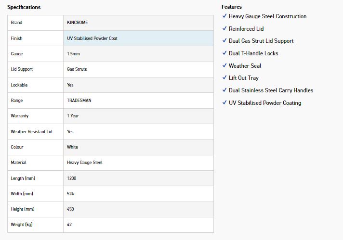Select the highlighted UV Stabilised Powder Coat cell
This screenshot has width=343, height=240.
pyautogui.click(x=138, y=38)
